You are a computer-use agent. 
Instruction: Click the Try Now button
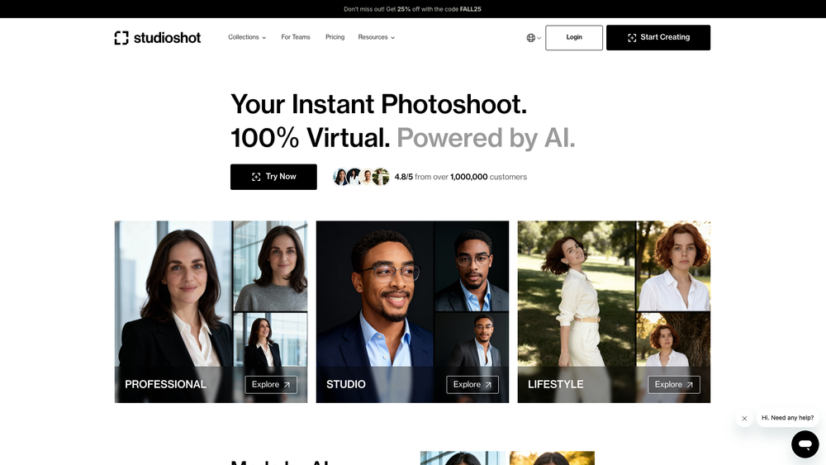[273, 177]
